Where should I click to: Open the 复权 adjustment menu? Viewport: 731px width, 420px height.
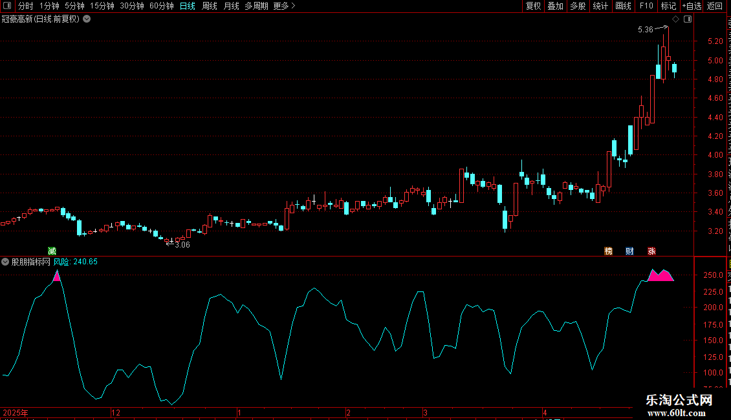pyautogui.click(x=533, y=6)
